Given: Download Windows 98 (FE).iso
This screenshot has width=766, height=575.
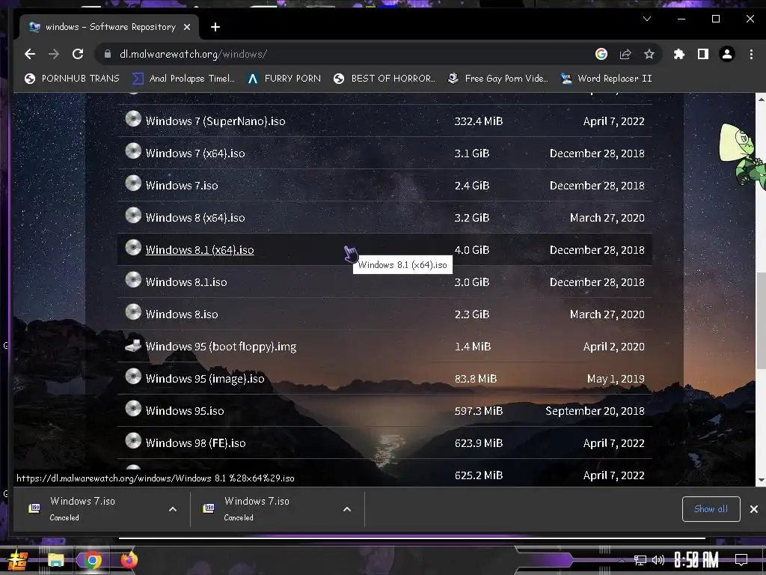Looking at the screenshot, I should [x=195, y=443].
